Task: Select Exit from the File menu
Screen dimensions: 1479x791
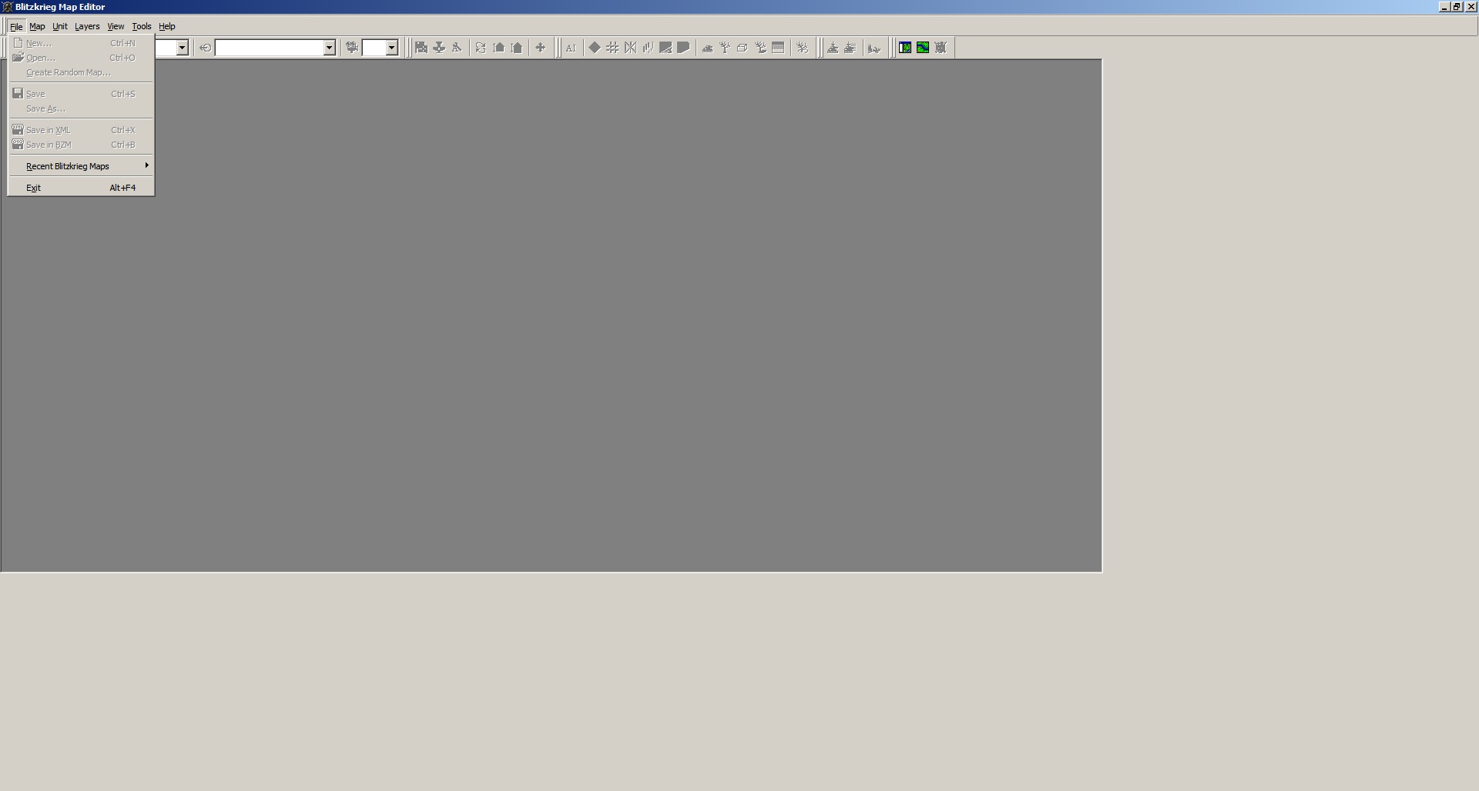Action: click(x=81, y=188)
